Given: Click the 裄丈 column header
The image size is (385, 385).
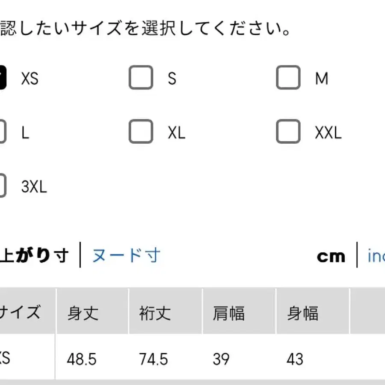Looking at the screenshot, I should [154, 313].
